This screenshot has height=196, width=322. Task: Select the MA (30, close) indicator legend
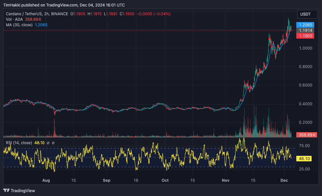[19, 25]
